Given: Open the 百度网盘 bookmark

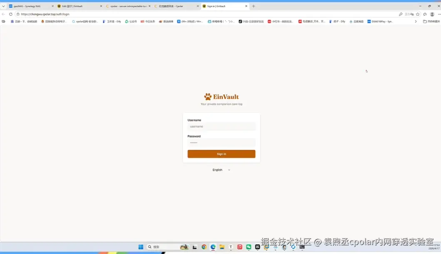Looking at the screenshot, I should [x=356, y=21].
